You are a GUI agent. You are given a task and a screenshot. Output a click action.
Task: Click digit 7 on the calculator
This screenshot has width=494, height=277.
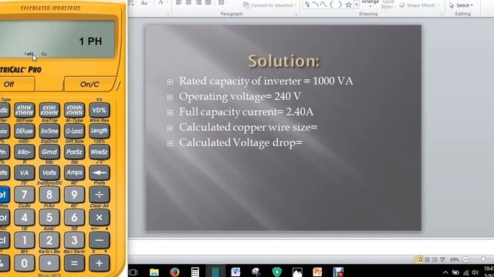(24, 195)
